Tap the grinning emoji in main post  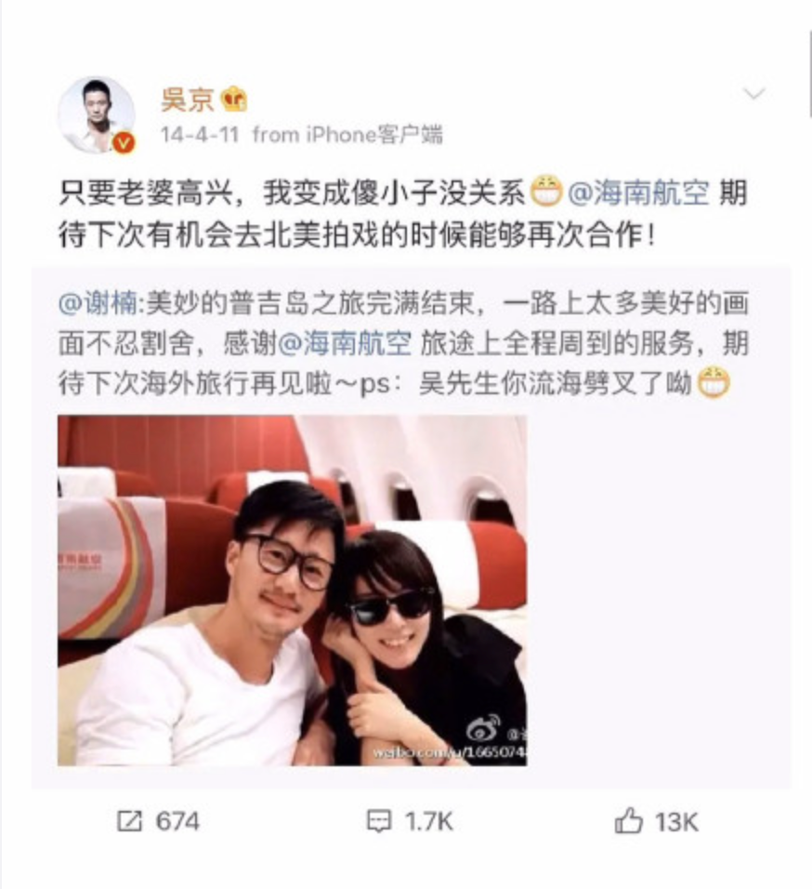546,191
